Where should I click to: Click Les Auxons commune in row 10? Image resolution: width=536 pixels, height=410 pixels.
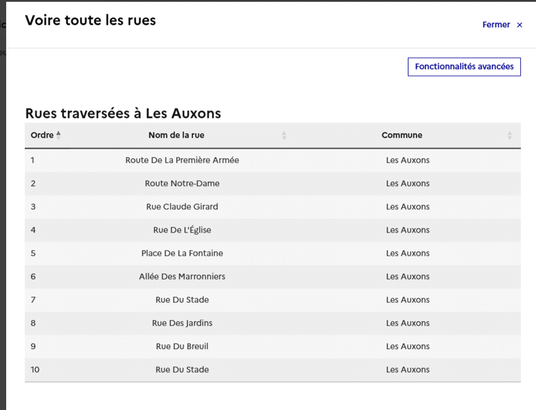[x=408, y=369]
